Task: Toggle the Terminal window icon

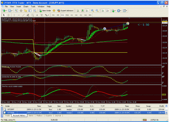Action: (x=30, y=11)
